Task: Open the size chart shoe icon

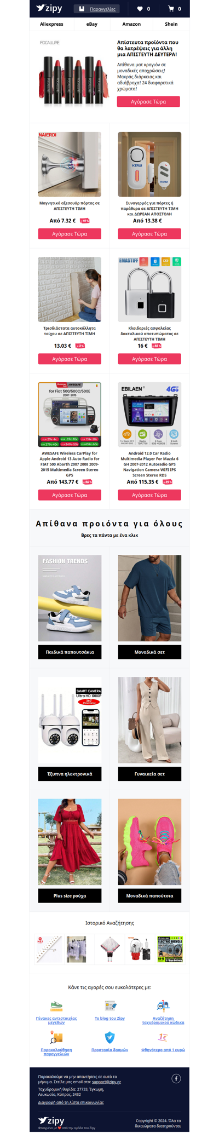Action: click(56, 1006)
